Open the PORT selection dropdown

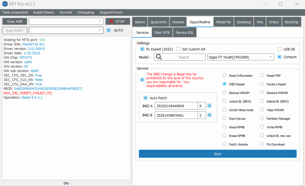point(66,30)
